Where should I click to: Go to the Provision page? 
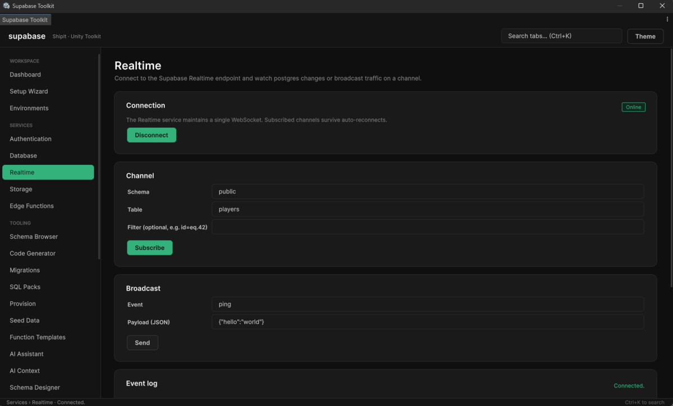pos(48,304)
